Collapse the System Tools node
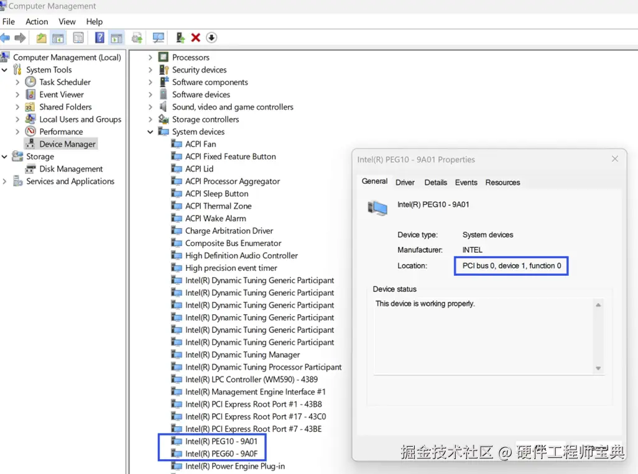Screen dimensions: 638x474 coord(4,70)
